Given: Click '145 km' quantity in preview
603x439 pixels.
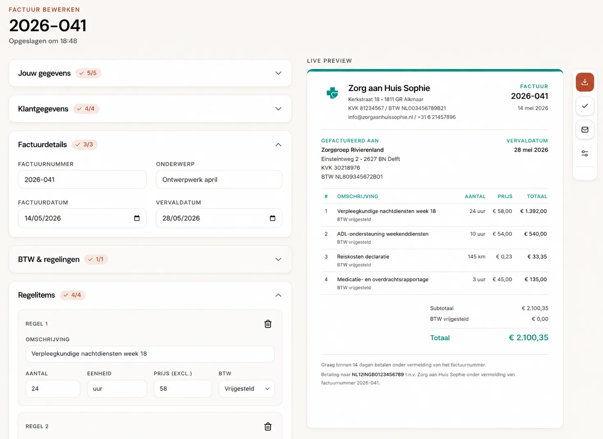Looking at the screenshot, I should click(477, 257).
